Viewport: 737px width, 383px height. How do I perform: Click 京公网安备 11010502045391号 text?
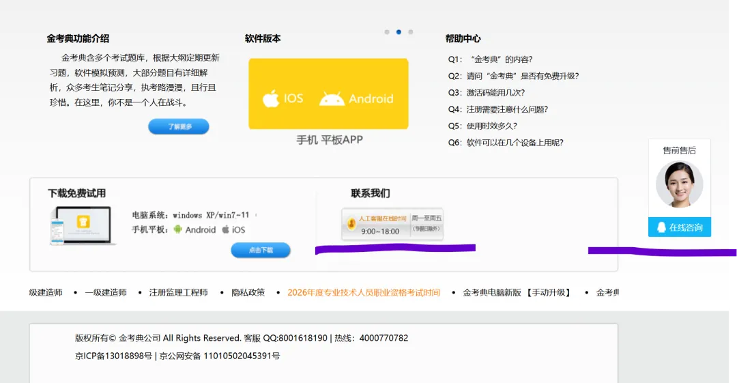click(x=220, y=356)
